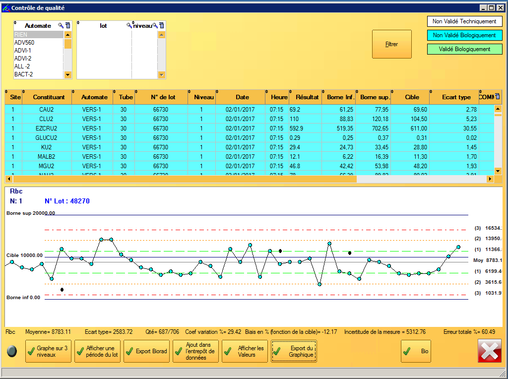Image resolution: width=508 pixels, height=379 pixels.
Task: Select ADV560 in the Automate list
Action: coord(24,43)
